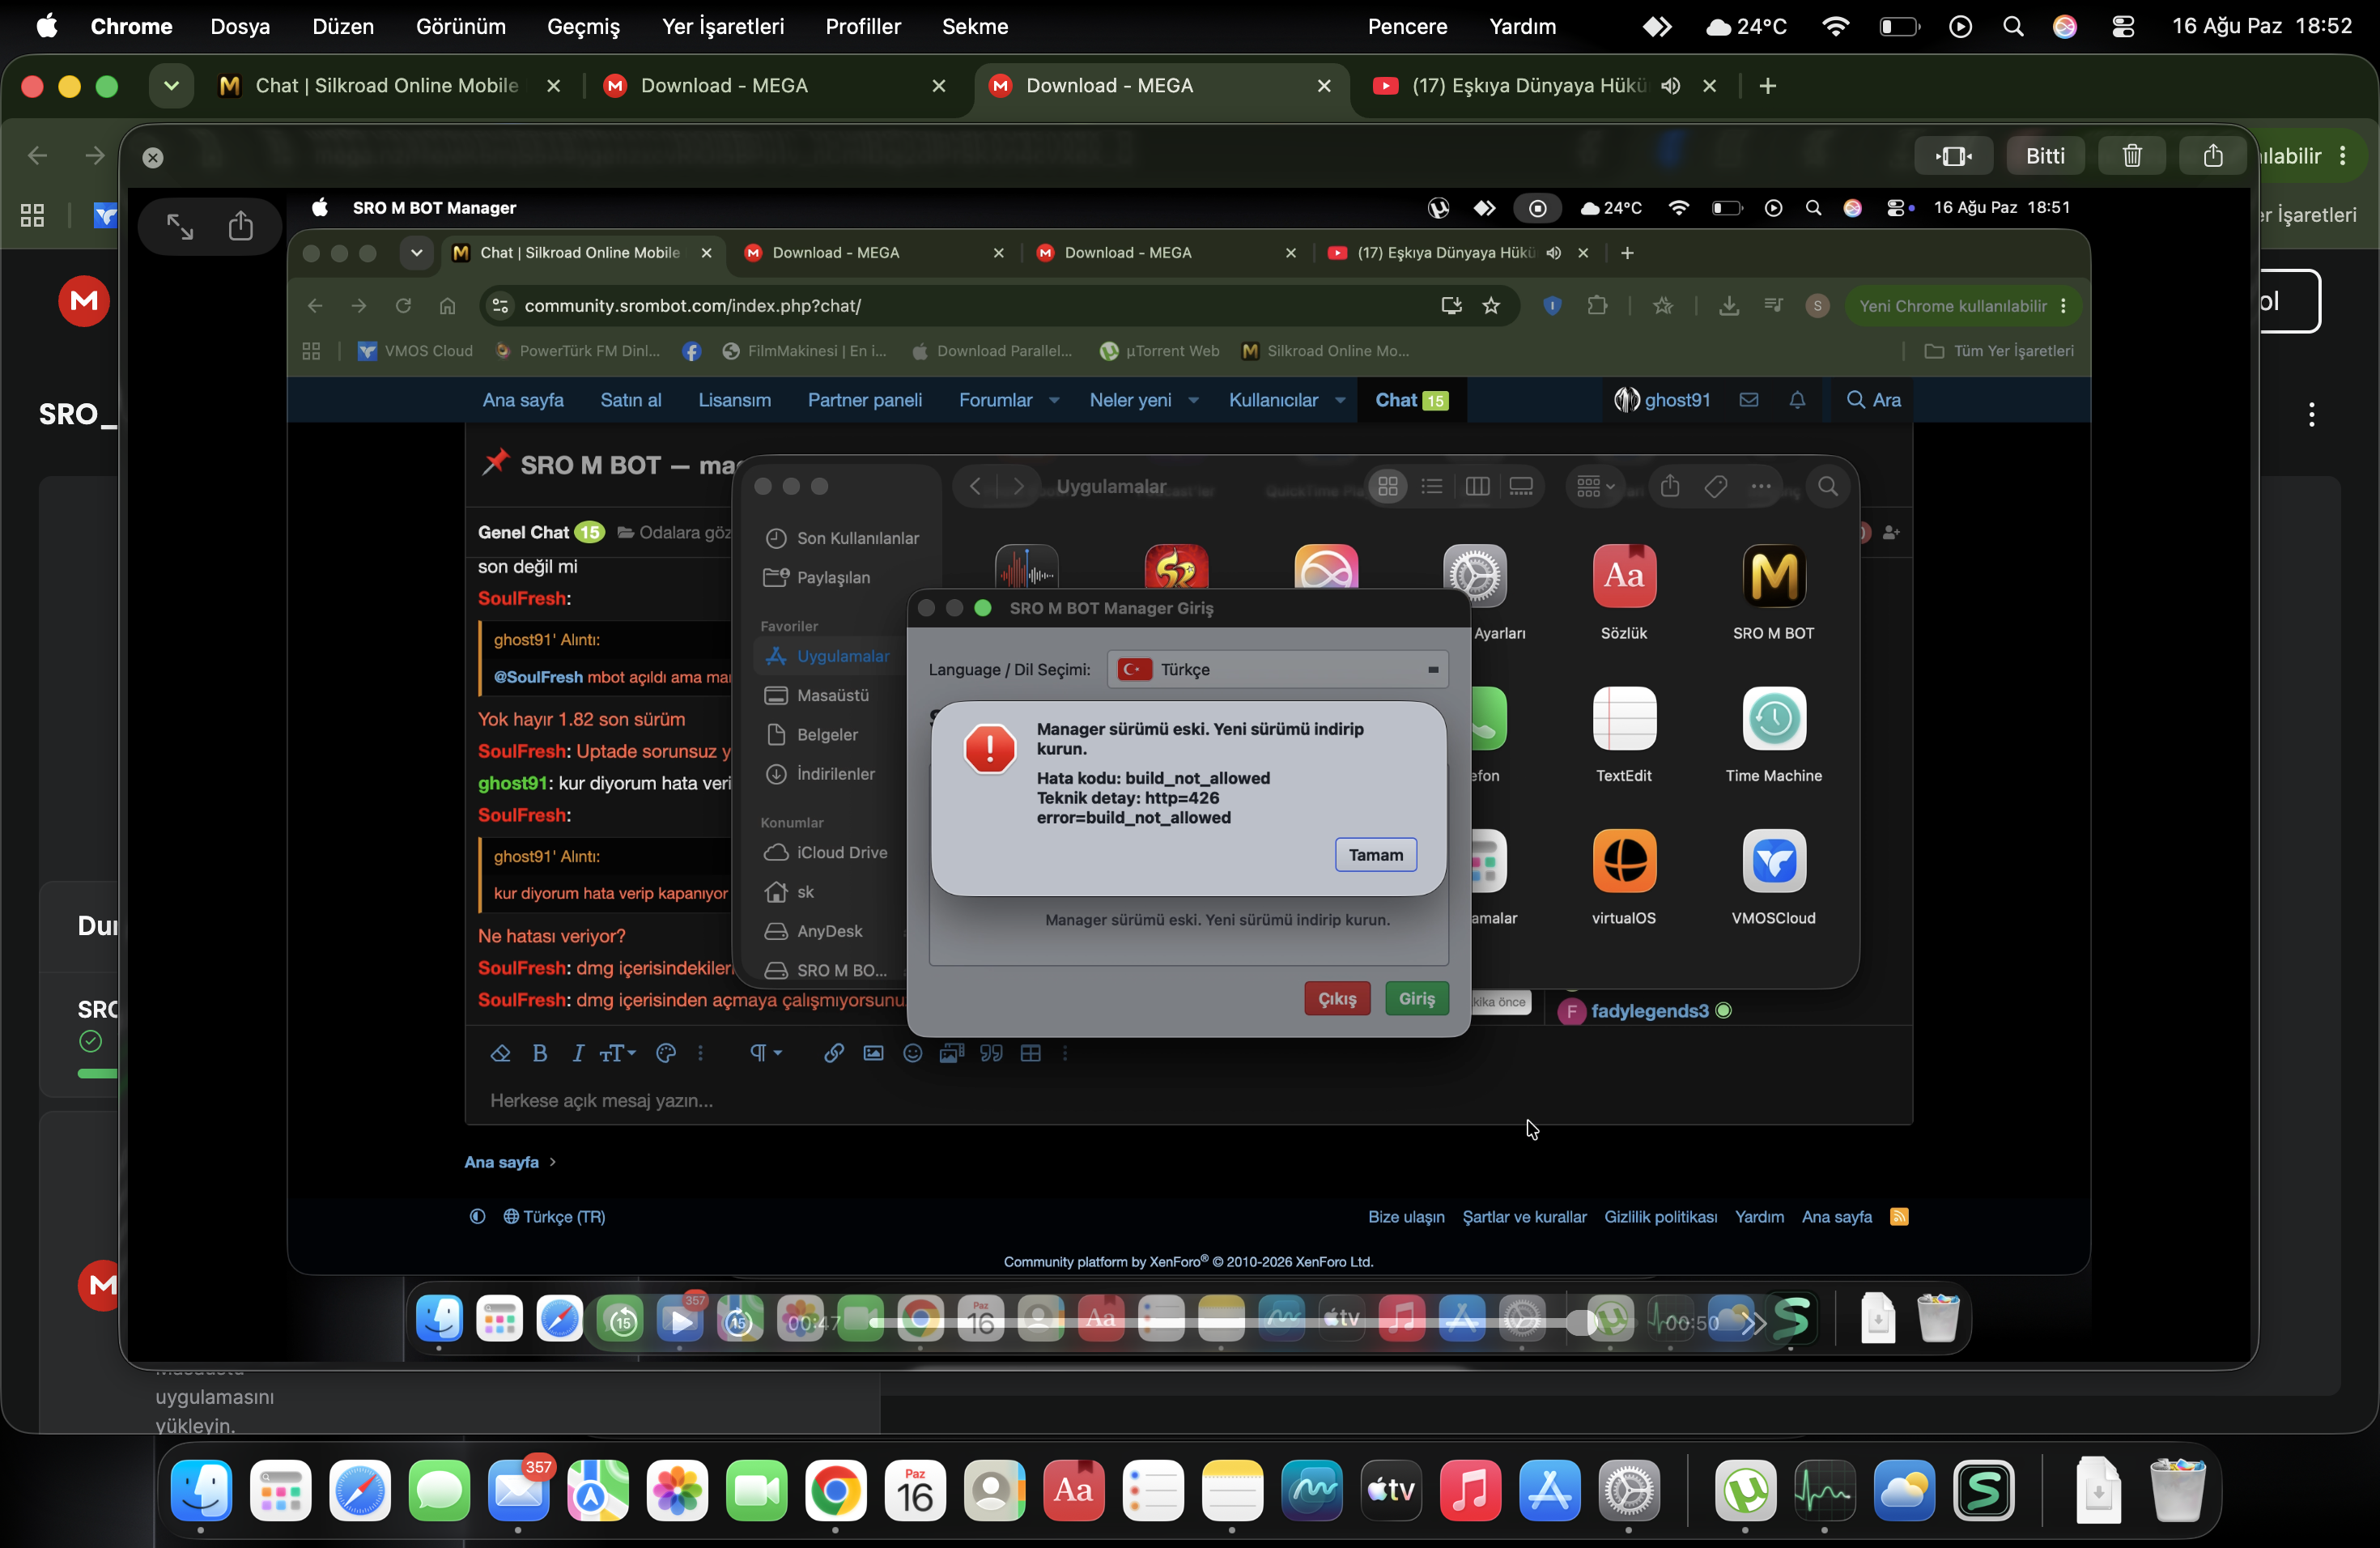The width and height of the screenshot is (2380, 1548).
Task: Select the Finder icon grid view button
Action: tap(1388, 486)
